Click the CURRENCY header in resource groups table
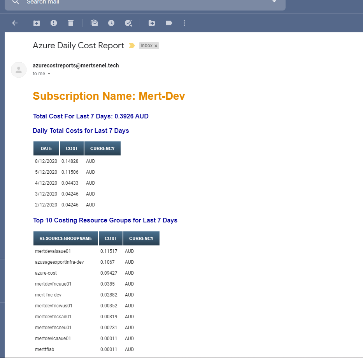The height and width of the screenshot is (358, 363). click(x=142, y=238)
